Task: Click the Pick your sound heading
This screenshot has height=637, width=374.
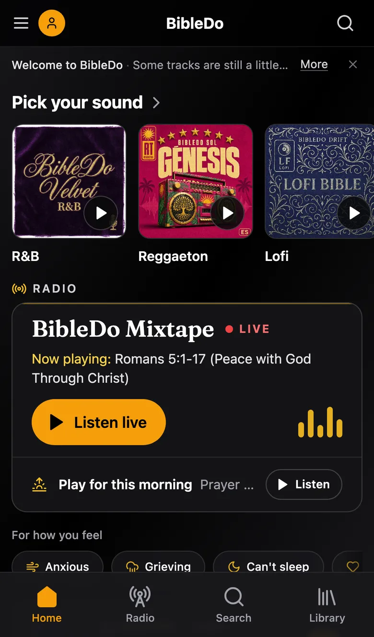Action: click(77, 102)
